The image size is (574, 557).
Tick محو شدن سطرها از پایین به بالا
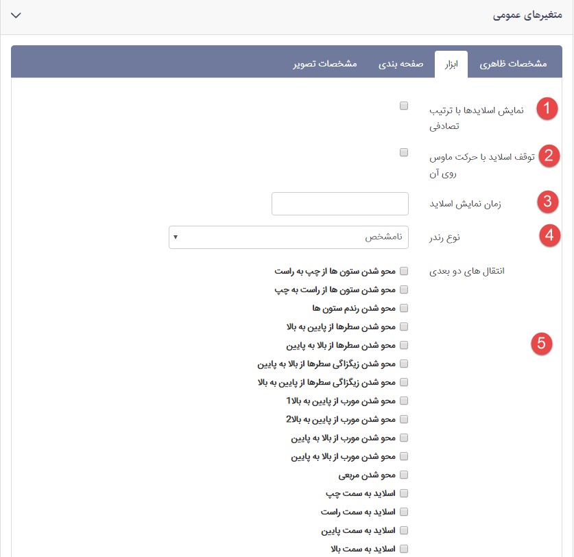404,327
